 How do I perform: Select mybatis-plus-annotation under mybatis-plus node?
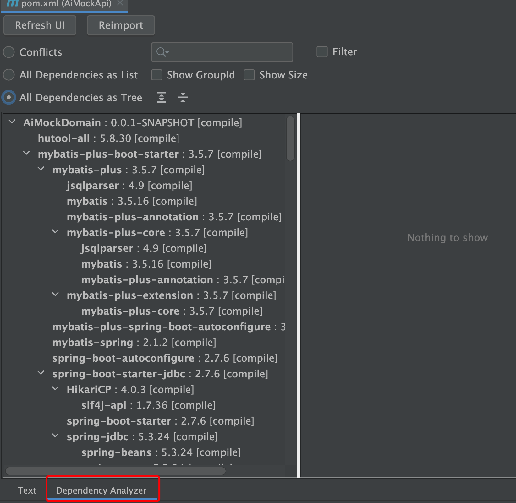tap(174, 217)
